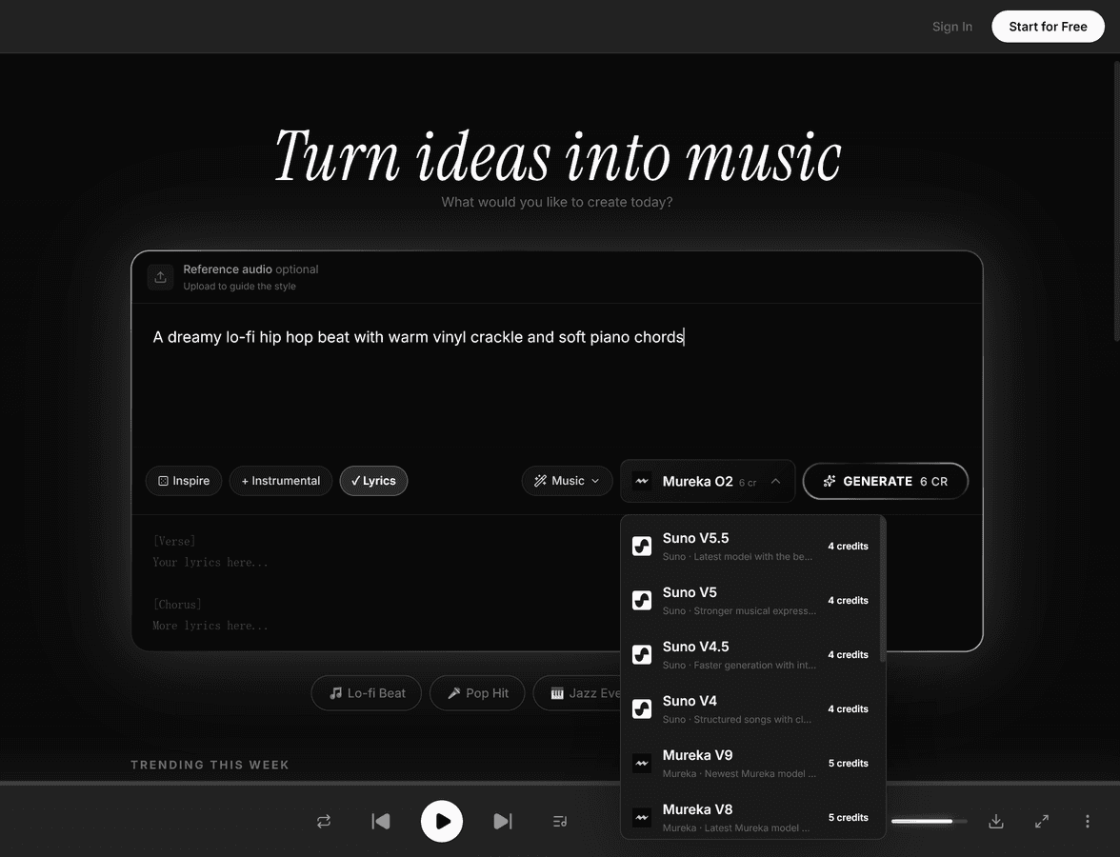
Task: Select Suno V5 model option
Action: pyautogui.click(x=752, y=601)
